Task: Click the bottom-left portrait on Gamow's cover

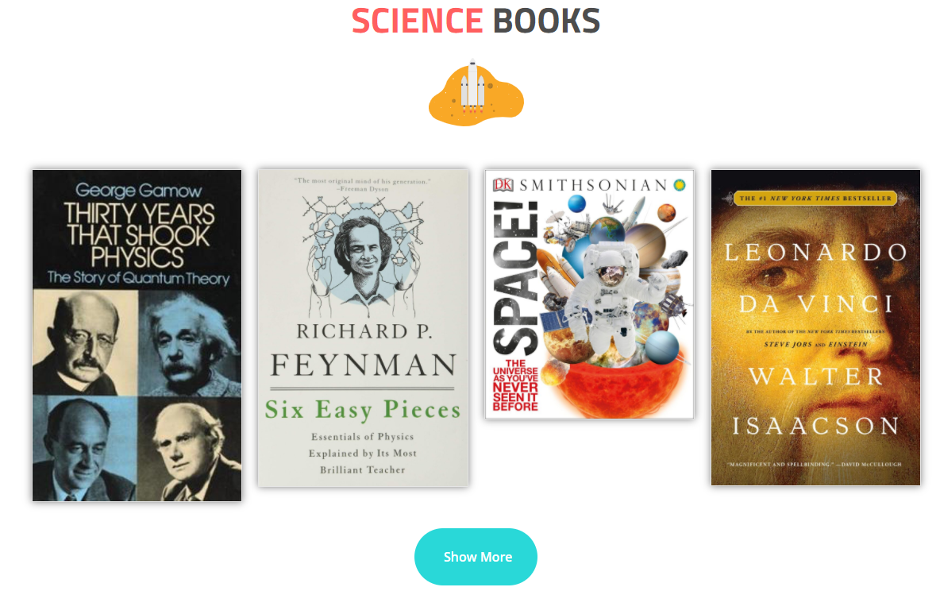Action: pyautogui.click(x=85, y=448)
